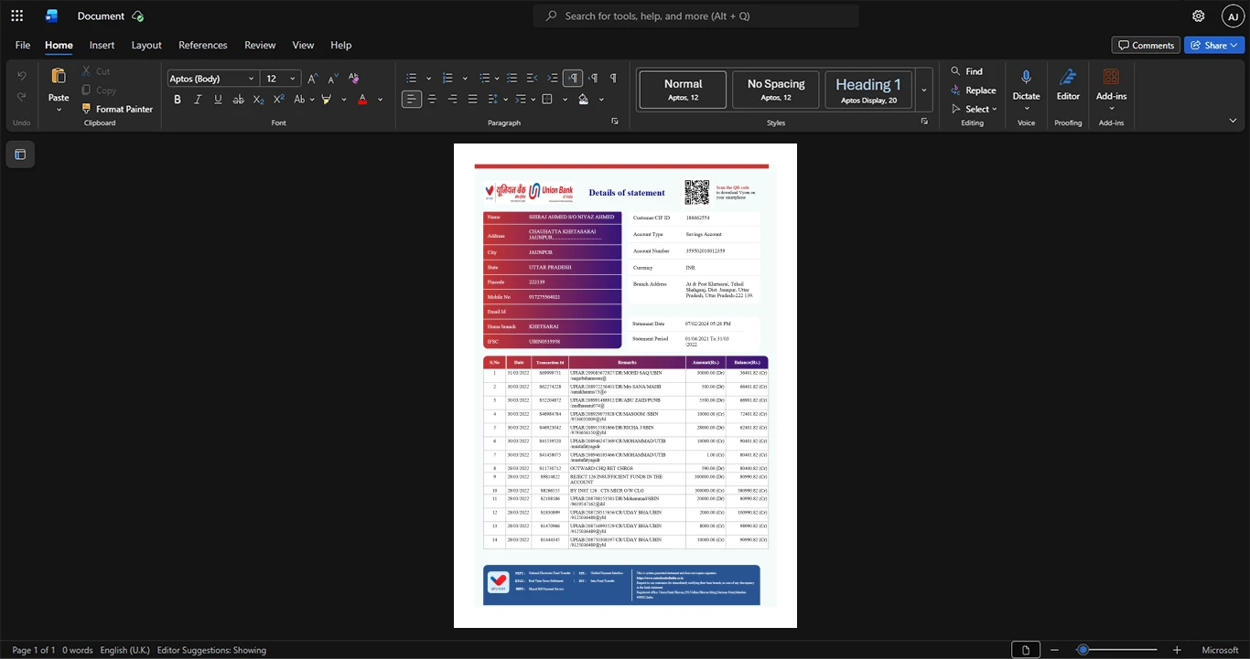Open the font size dropdown
The height and width of the screenshot is (659, 1250).
coord(293,79)
